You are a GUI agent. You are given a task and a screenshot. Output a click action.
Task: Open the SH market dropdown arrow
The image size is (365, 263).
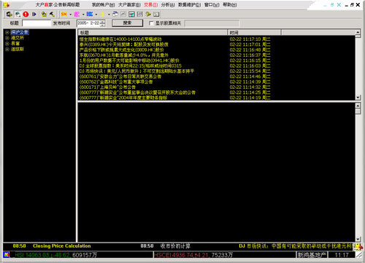point(71,15)
